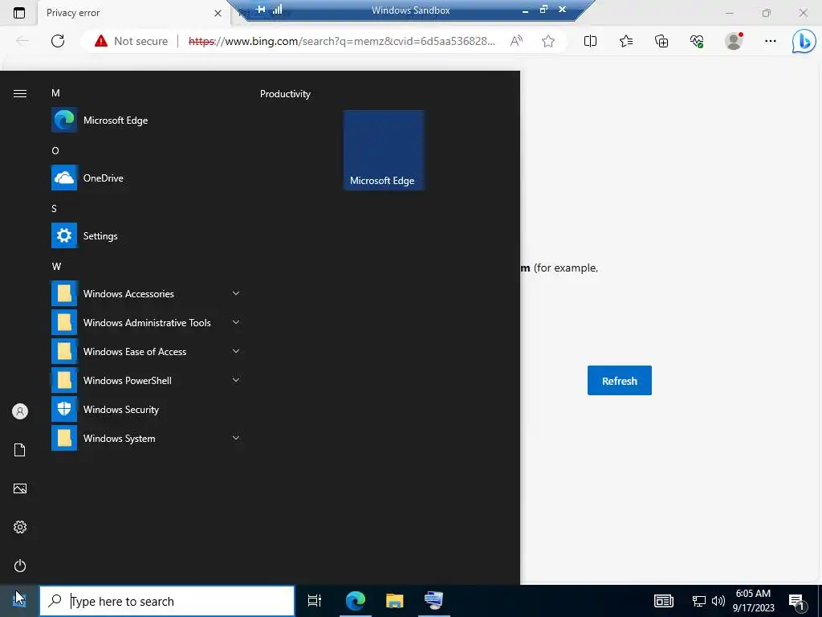Click the Productivity group heading
This screenshot has height=617, width=822.
coord(285,94)
